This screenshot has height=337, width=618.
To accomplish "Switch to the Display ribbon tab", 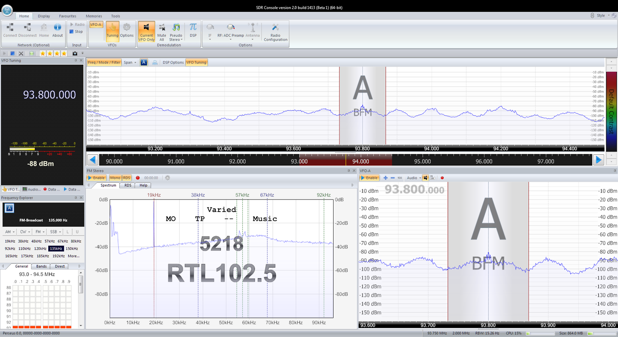I will 44,16.
